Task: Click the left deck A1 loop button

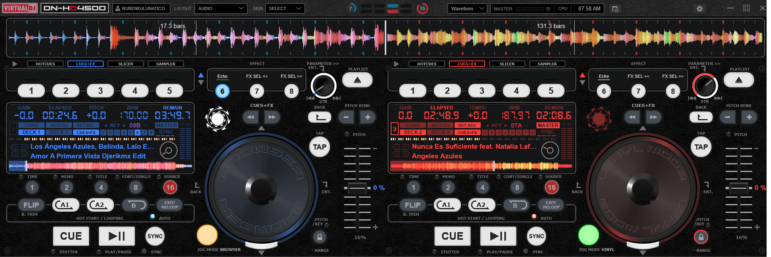Action: pos(66,205)
